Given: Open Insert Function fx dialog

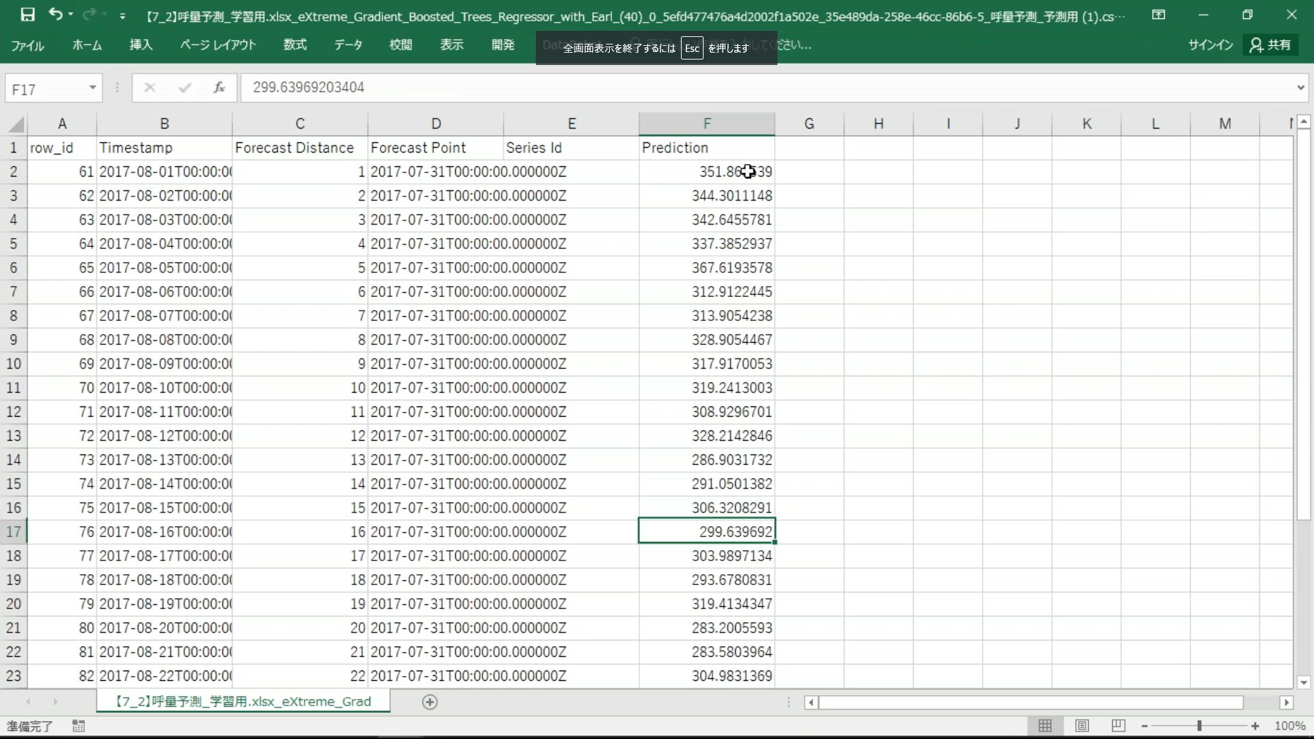Looking at the screenshot, I should point(219,88).
